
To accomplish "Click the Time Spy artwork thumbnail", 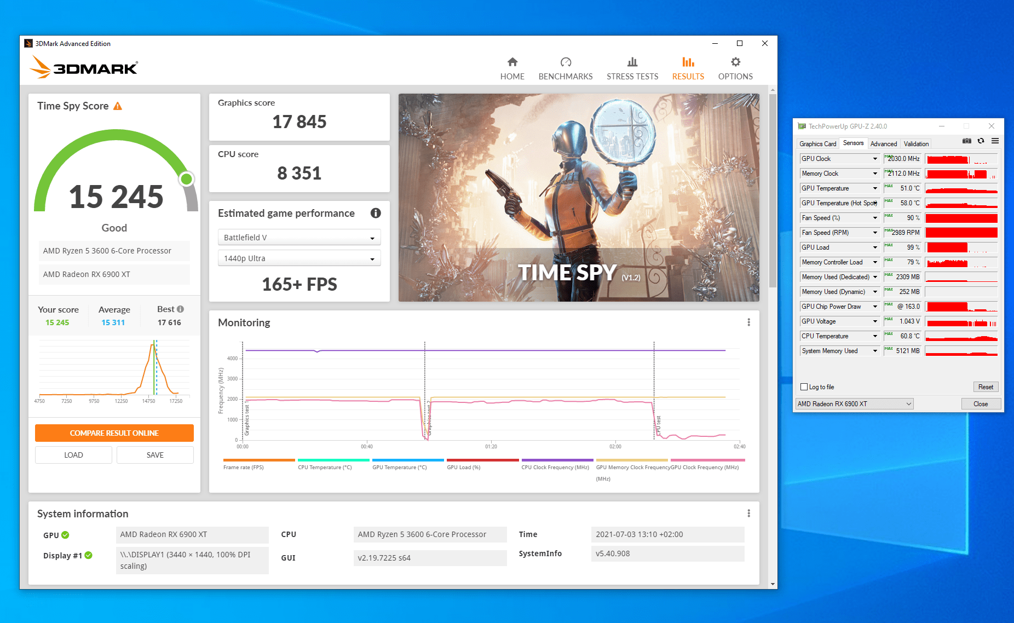I will (579, 198).
